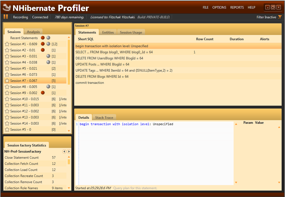Click the red alert dot on Session #9
Image resolution: width=285 pixels, height=197 pixels.
(x=43, y=93)
